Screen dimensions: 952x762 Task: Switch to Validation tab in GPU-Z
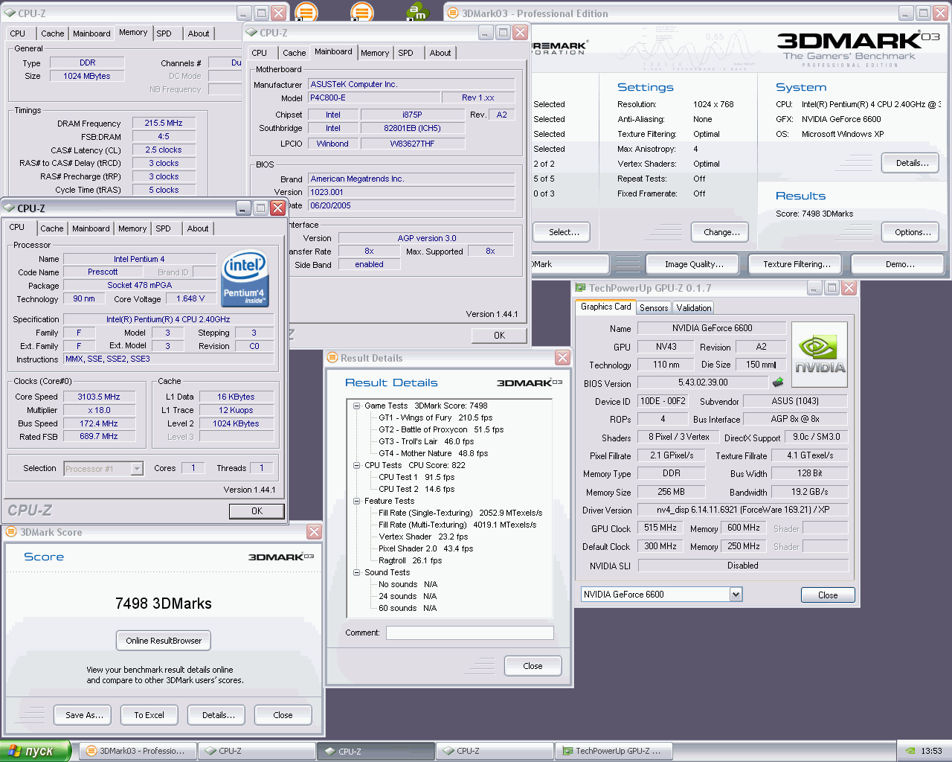coord(694,308)
